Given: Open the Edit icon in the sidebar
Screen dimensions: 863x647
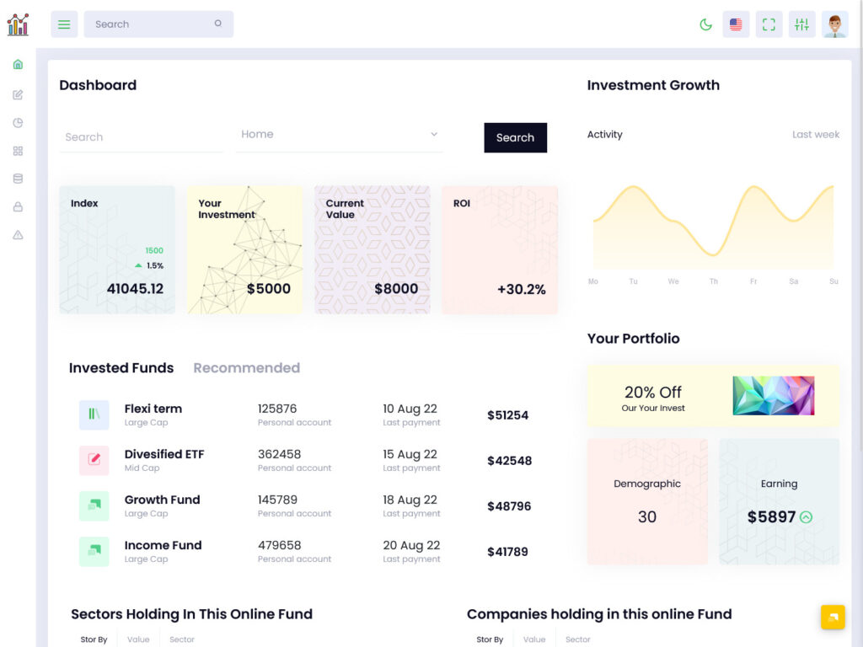Looking at the screenshot, I should tap(18, 94).
